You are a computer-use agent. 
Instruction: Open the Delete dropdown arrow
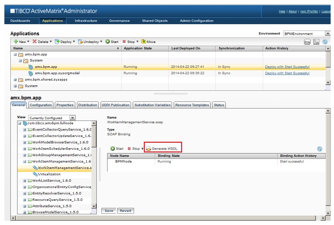click(51, 42)
